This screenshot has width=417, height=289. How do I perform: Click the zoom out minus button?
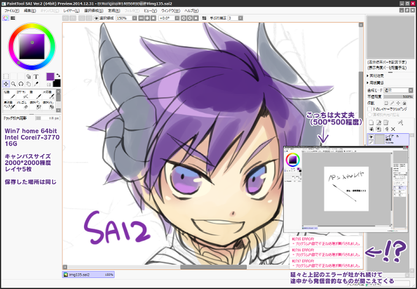tap(141, 18)
